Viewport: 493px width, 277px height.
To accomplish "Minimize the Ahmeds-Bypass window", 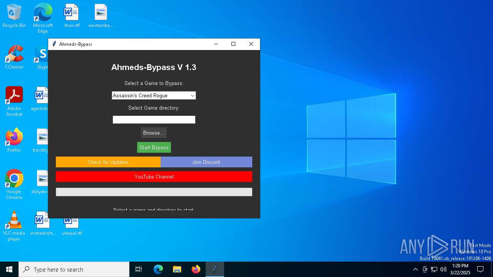I will tap(216, 44).
